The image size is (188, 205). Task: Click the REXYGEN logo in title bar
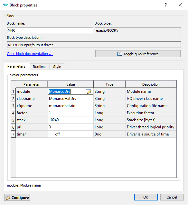pyautogui.click(x=5, y=5)
